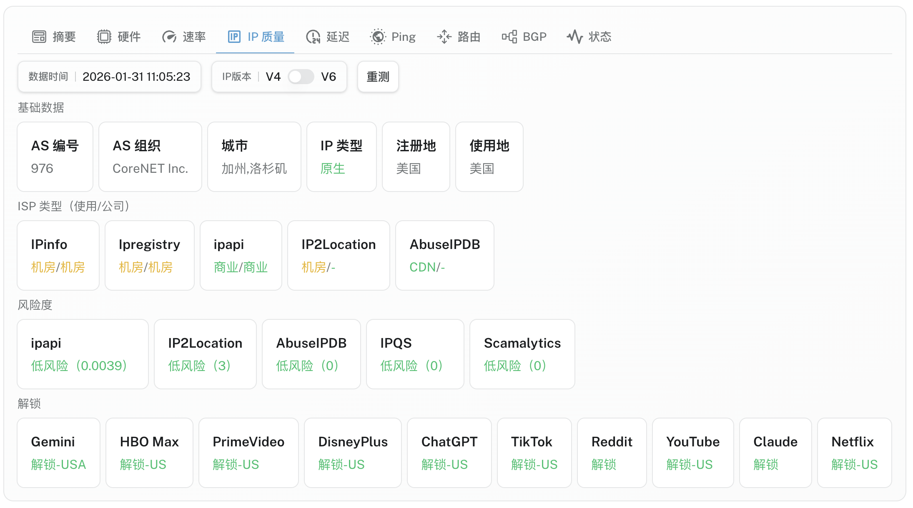Open the AbuseIPDB CDN ISP card
The width and height of the screenshot is (913, 508).
click(444, 255)
